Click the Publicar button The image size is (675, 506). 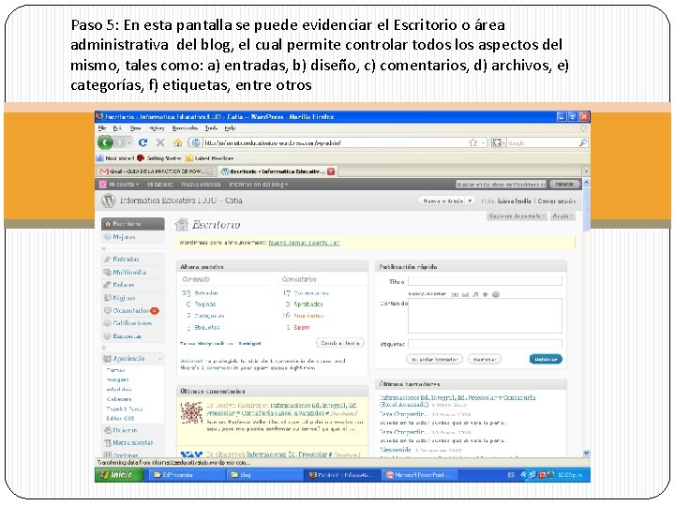pos(546,359)
